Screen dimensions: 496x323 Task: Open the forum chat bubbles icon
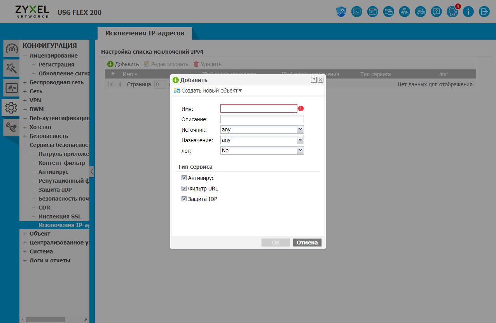pos(421,12)
